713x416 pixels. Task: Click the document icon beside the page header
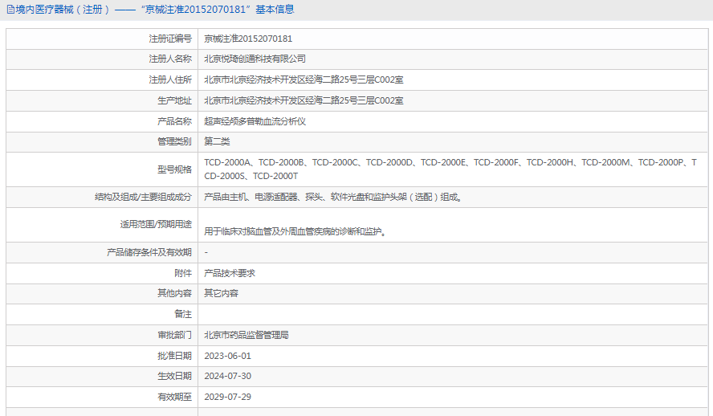(x=10, y=10)
